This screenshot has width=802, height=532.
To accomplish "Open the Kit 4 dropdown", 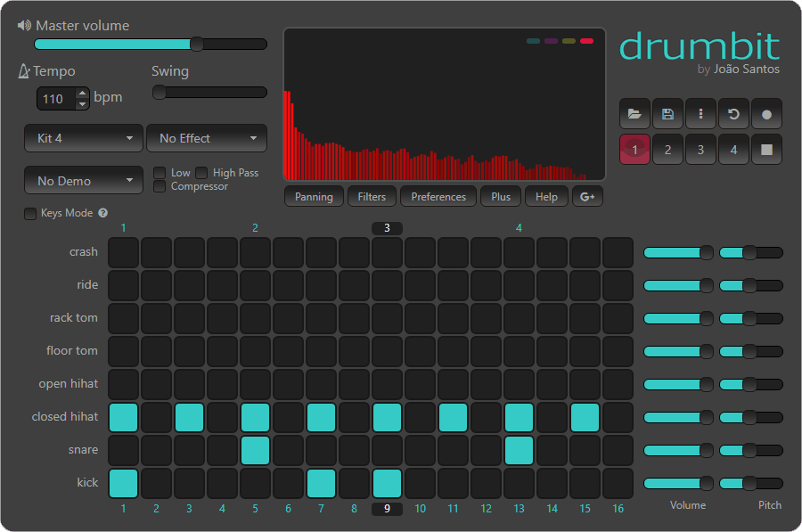I will click(x=83, y=138).
